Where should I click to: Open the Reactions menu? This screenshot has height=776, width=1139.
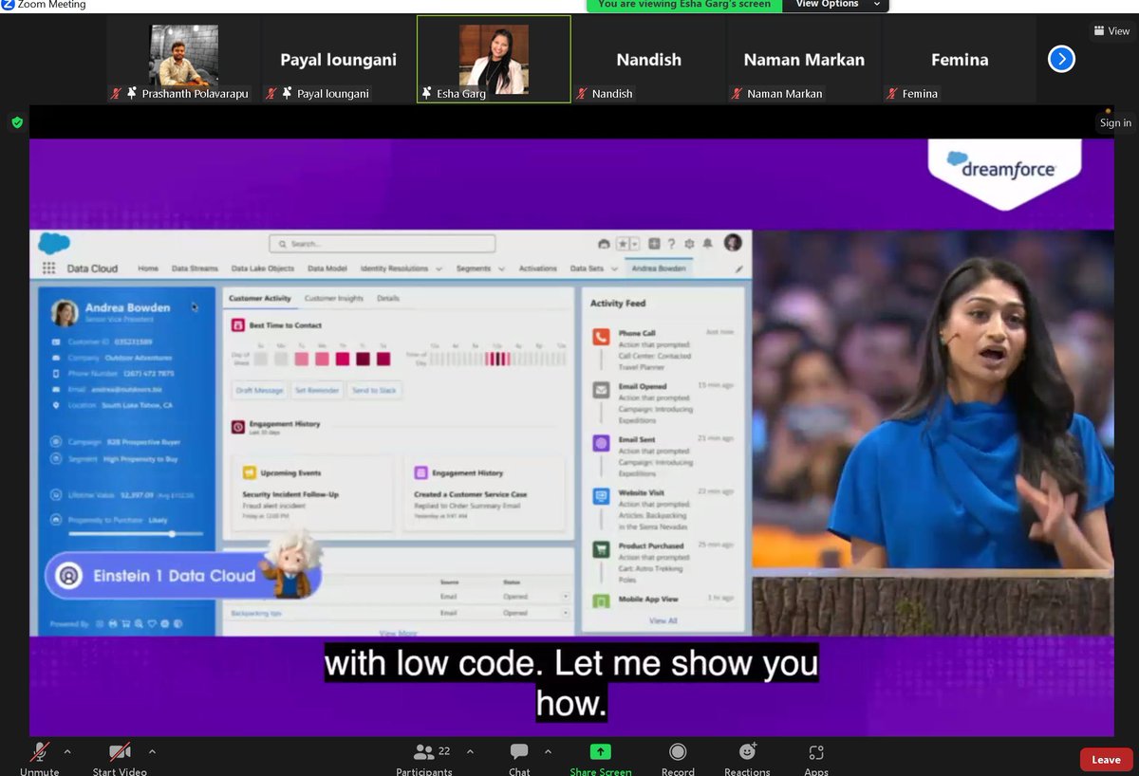click(x=747, y=758)
